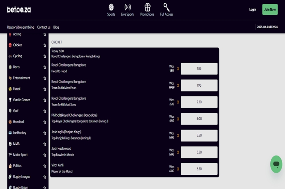Image resolution: width=285 pixels, height=189 pixels.
Task: Open Sports from the top navigation
Action: point(111,10)
